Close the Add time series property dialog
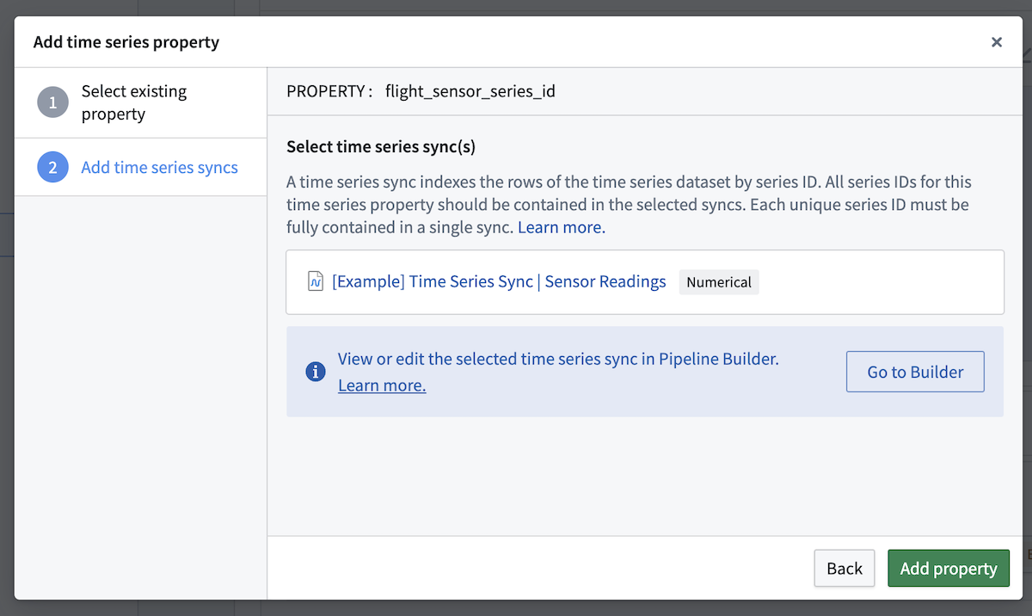1032x616 pixels. pos(997,42)
